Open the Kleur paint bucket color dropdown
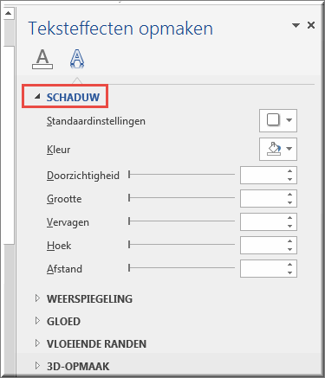The image size is (325, 378). point(278,149)
